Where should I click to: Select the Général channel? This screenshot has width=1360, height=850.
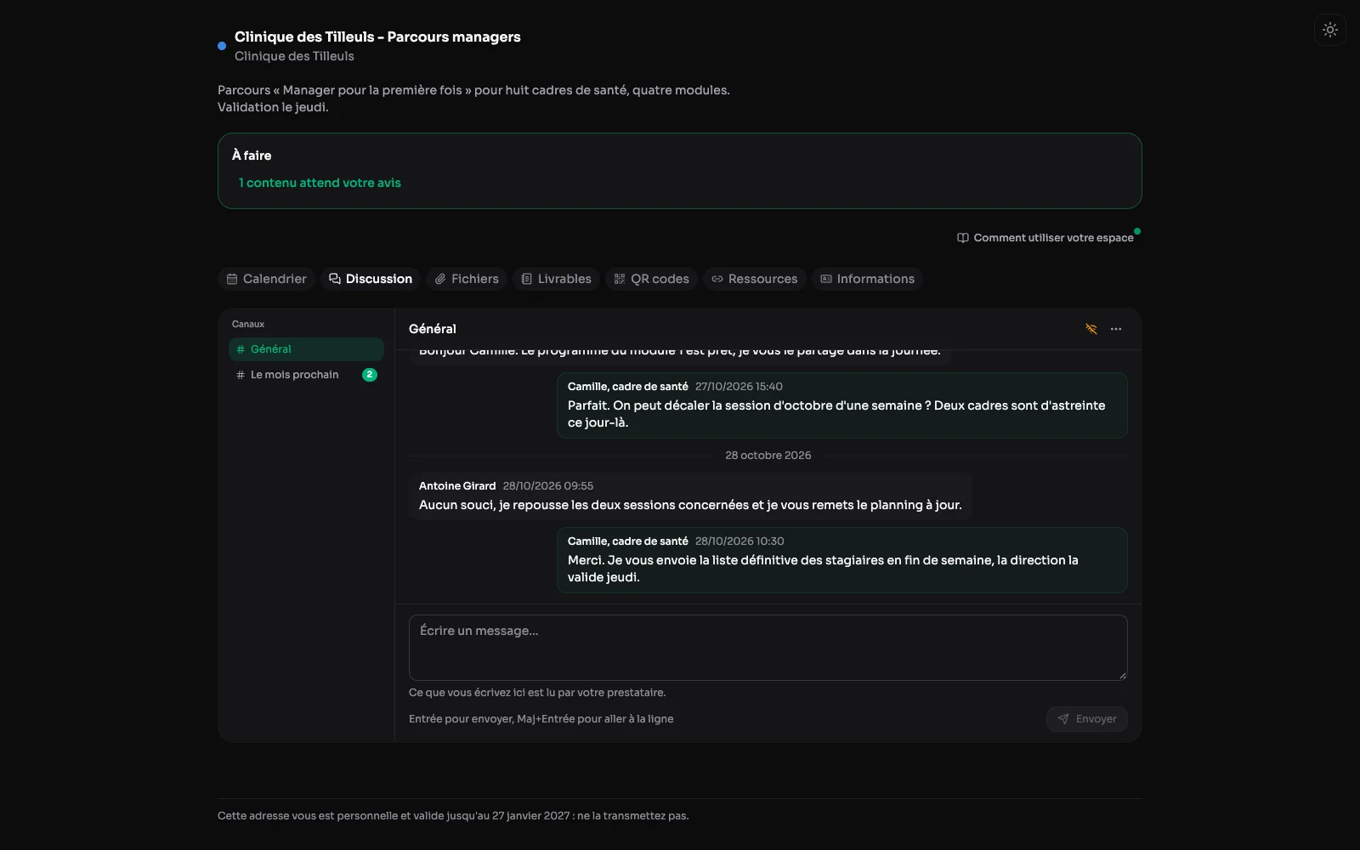point(306,349)
